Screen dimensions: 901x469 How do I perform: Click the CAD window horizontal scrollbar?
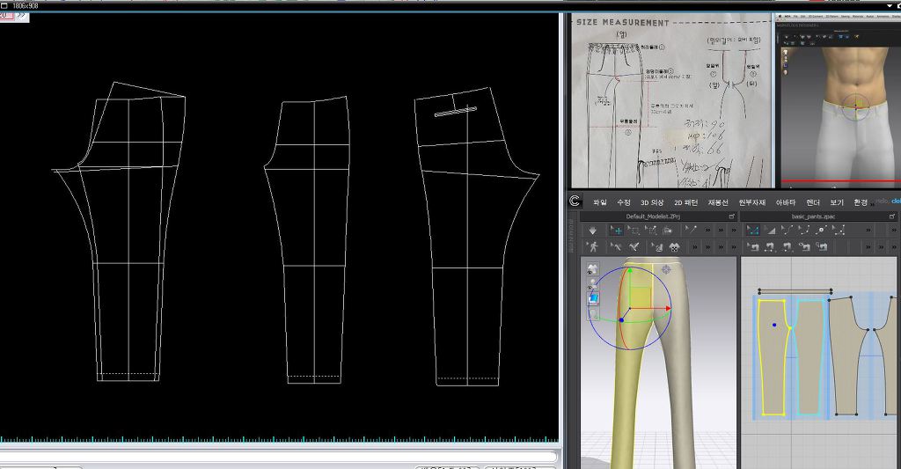(279, 457)
